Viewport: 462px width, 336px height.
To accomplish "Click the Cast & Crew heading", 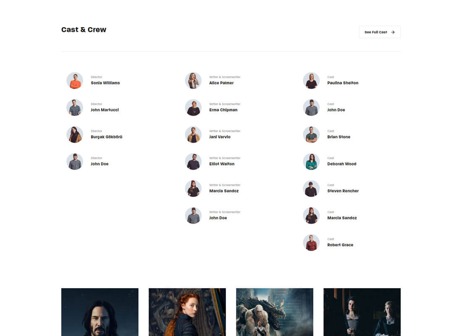I will 84,30.
